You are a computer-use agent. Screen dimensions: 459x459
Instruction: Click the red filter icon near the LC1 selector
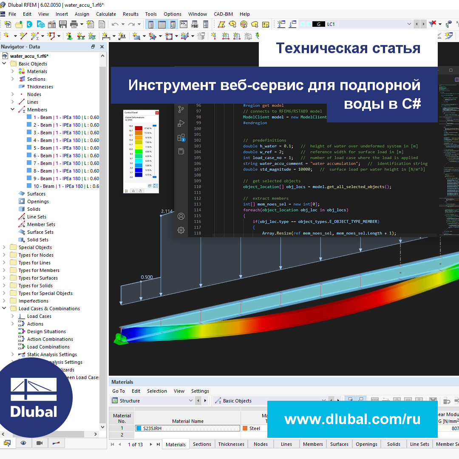(x=431, y=24)
